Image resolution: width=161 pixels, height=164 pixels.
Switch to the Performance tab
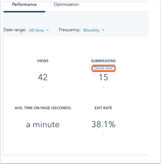click(24, 5)
